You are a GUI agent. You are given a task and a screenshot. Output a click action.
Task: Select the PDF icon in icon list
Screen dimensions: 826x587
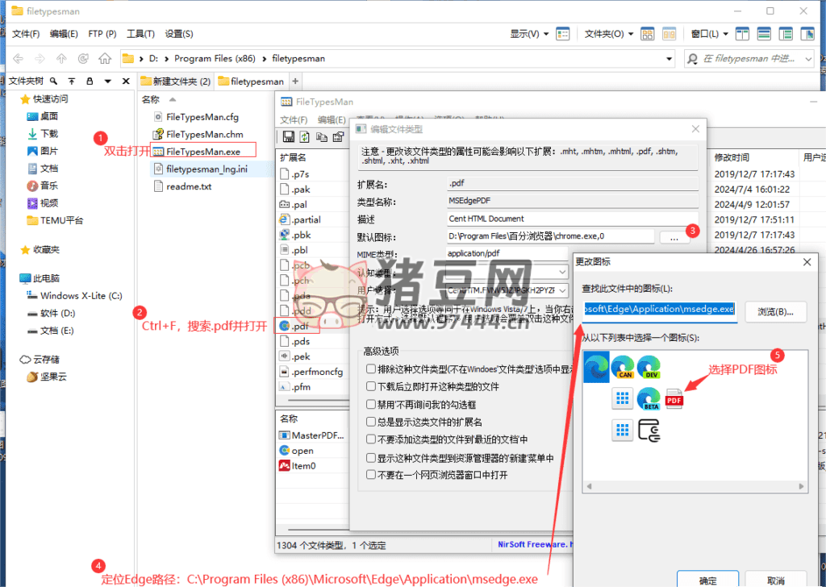click(674, 398)
